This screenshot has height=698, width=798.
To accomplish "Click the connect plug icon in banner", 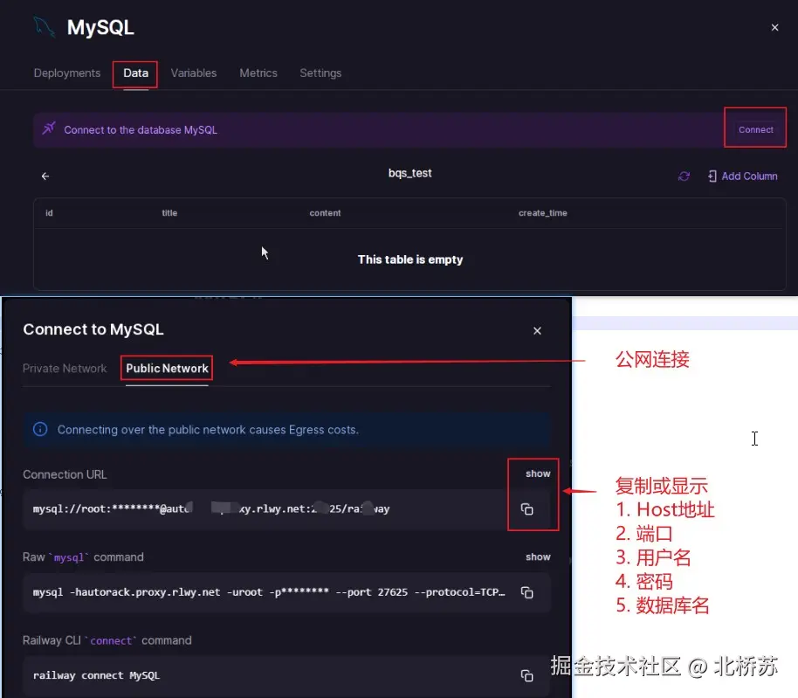I will (49, 128).
